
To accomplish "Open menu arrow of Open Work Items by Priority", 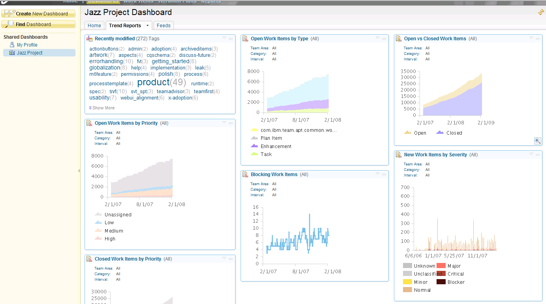I will click(x=224, y=122).
